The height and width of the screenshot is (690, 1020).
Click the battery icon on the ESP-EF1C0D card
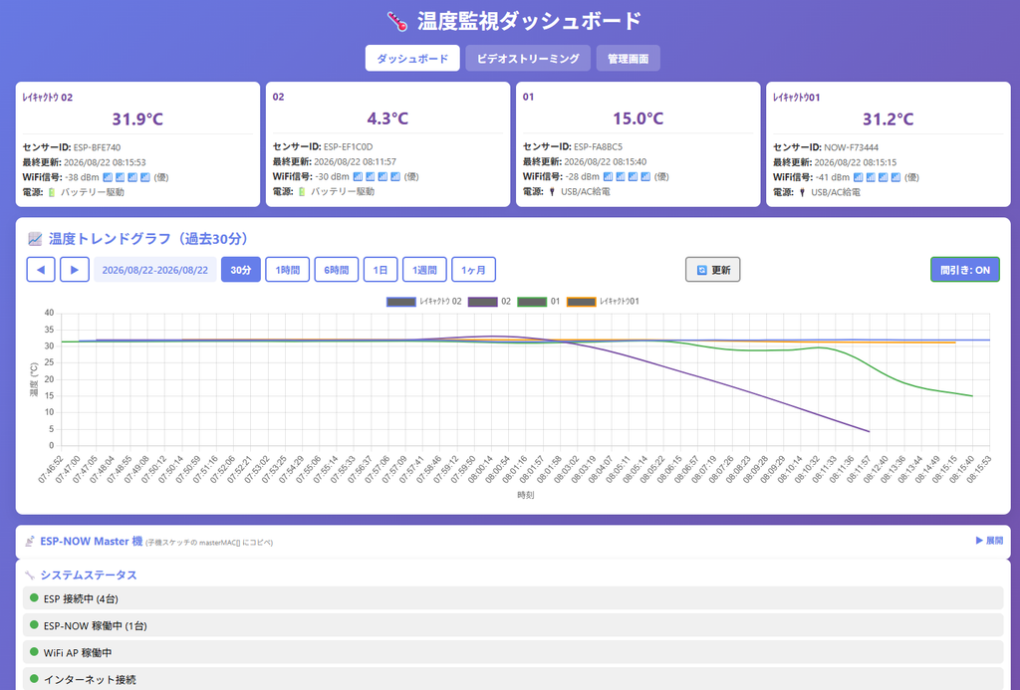(x=302, y=192)
